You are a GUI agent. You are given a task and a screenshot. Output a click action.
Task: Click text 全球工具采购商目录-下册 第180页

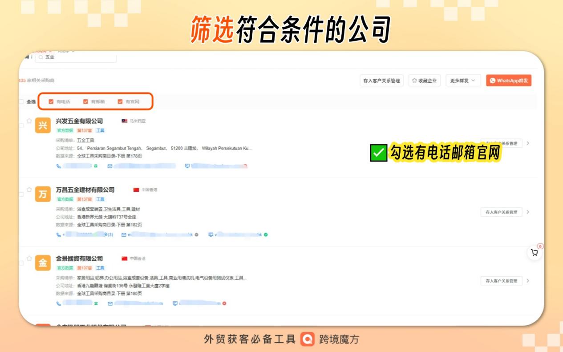109,294
